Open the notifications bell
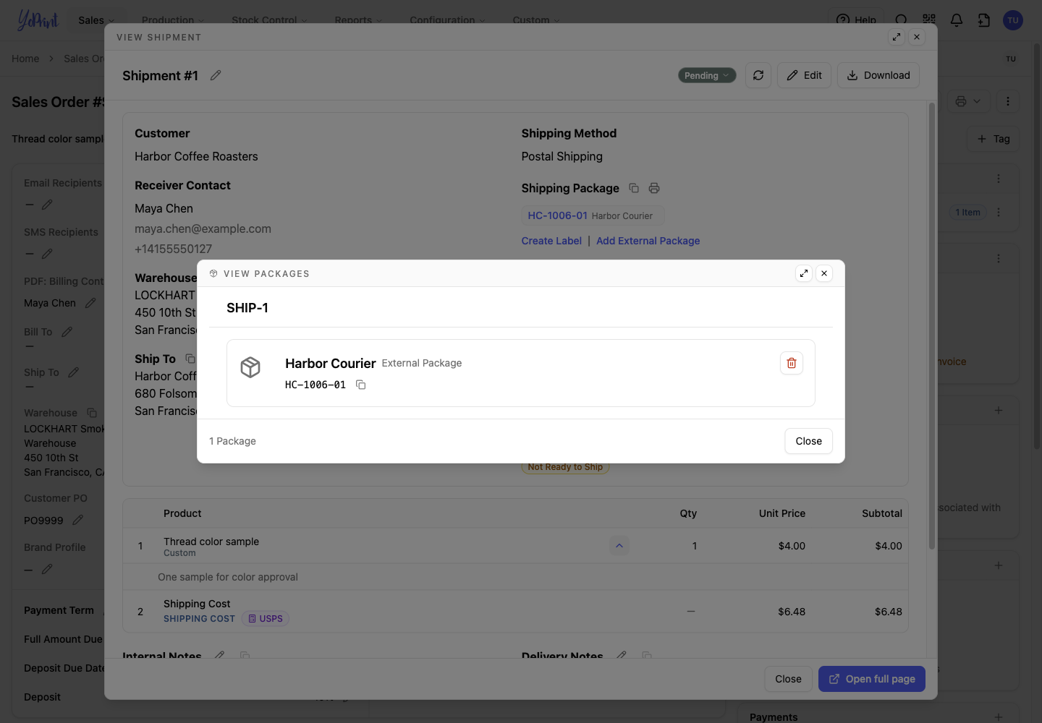Screen dimensions: 1042x723 957,20
